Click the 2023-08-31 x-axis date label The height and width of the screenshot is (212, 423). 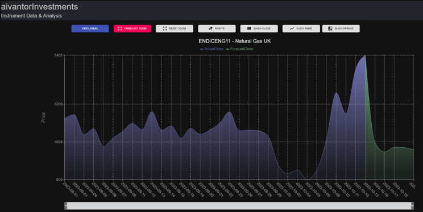[x=70, y=190]
